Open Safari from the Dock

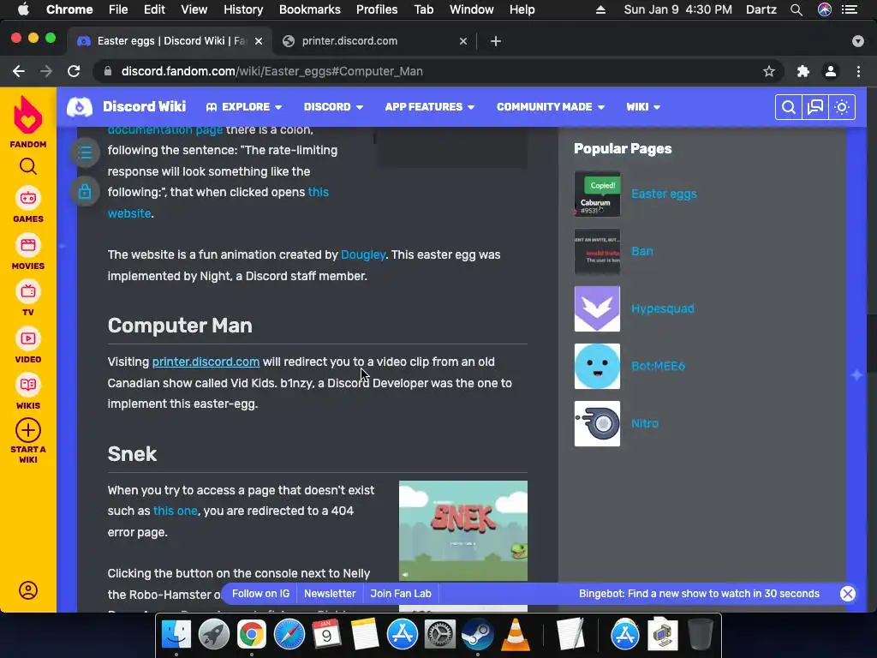289,635
